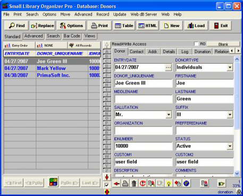Select the Mark Yellow record row
243x196 pixels.
52,69
